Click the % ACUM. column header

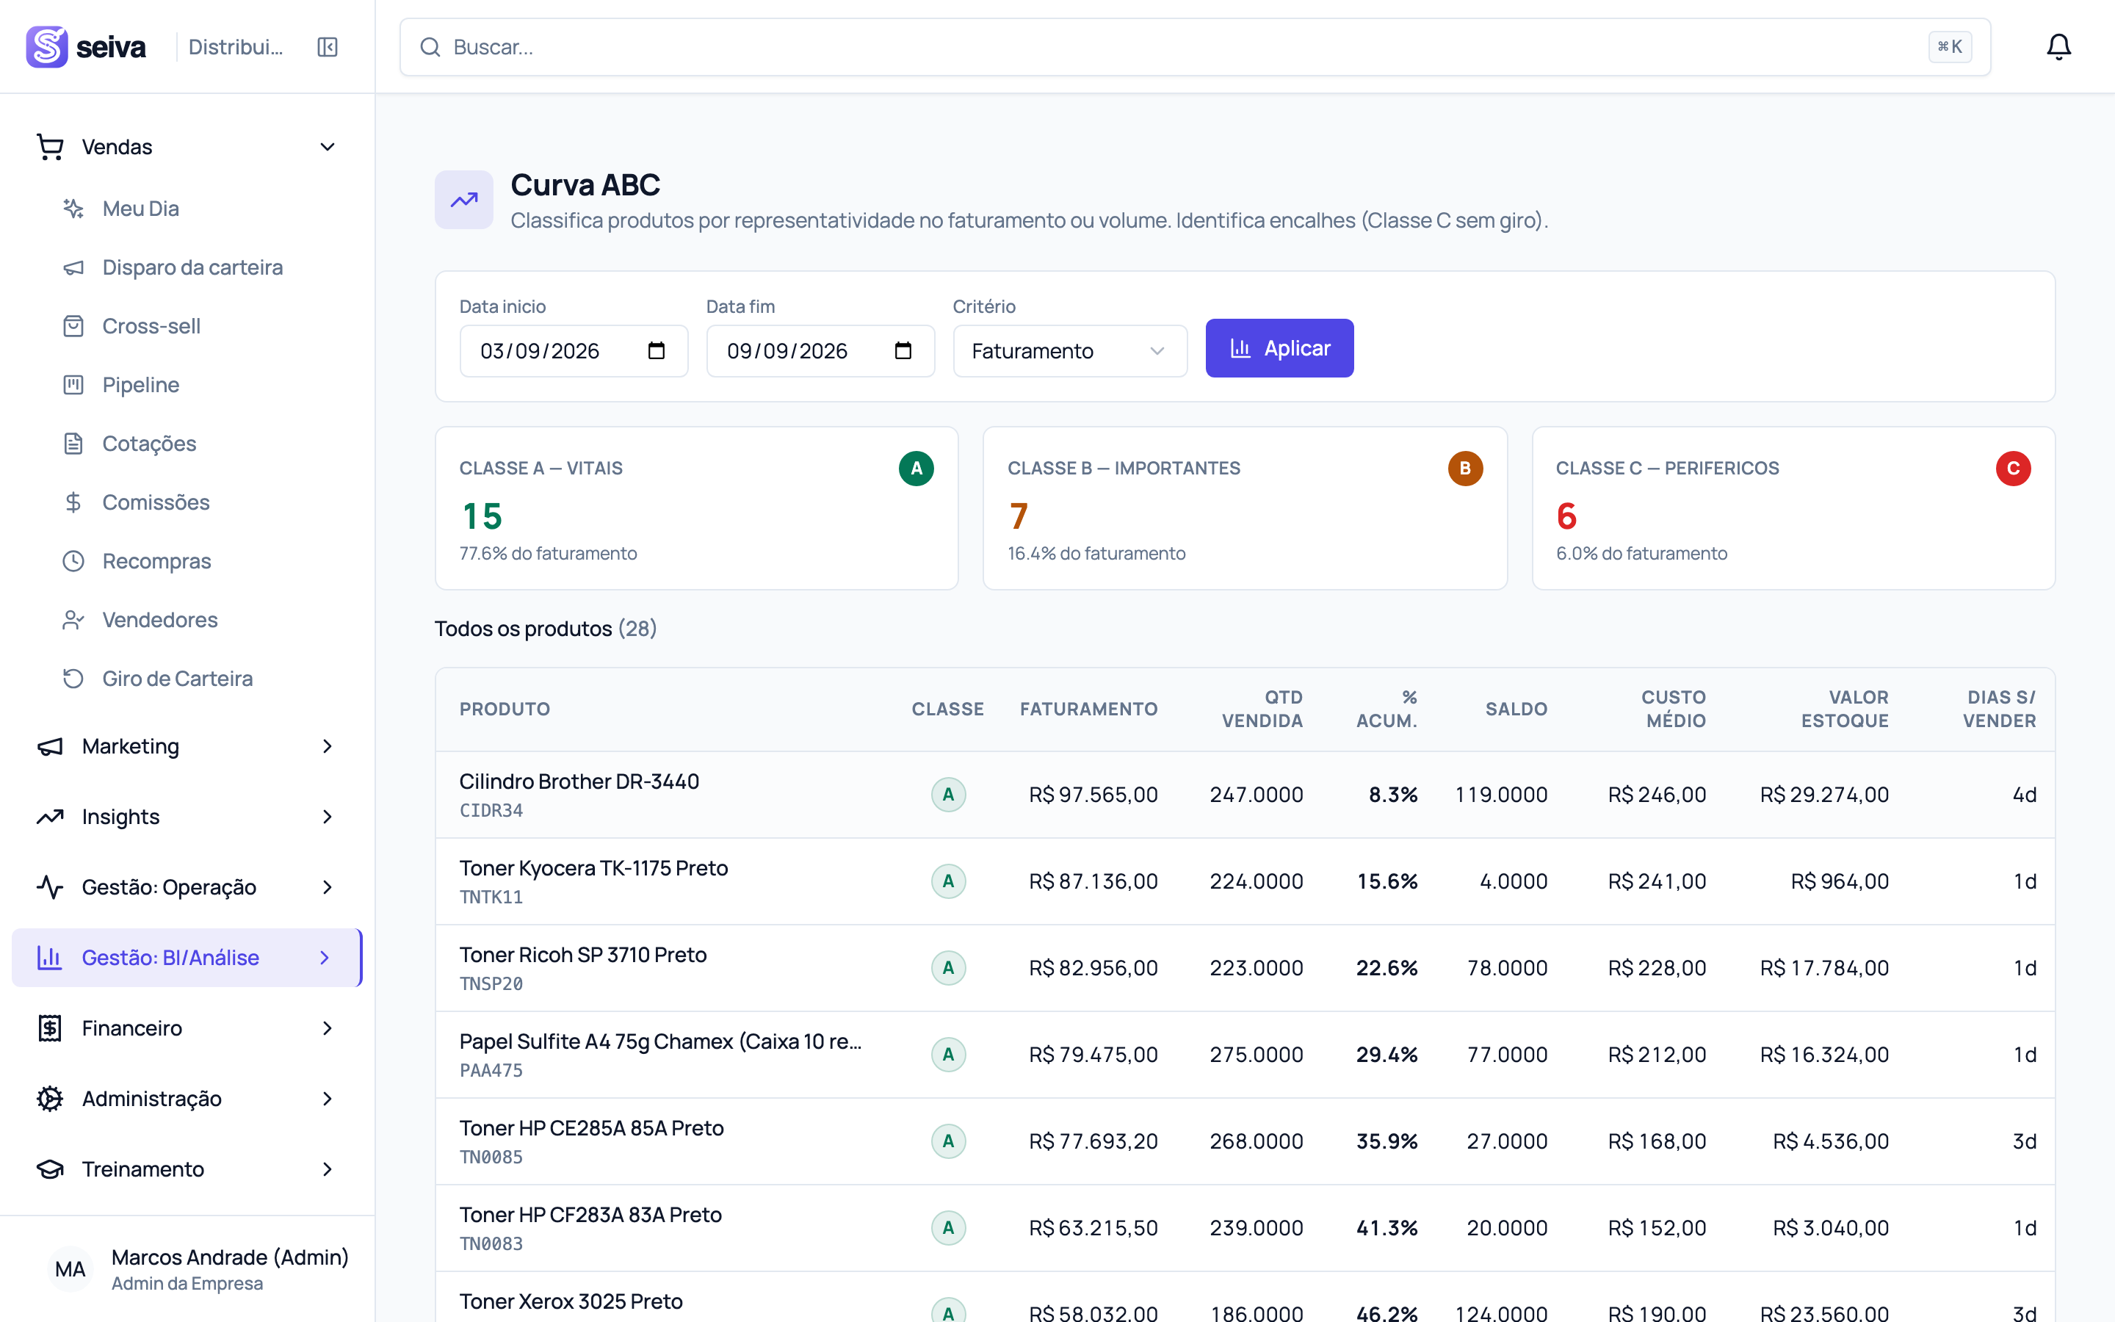click(x=1387, y=709)
